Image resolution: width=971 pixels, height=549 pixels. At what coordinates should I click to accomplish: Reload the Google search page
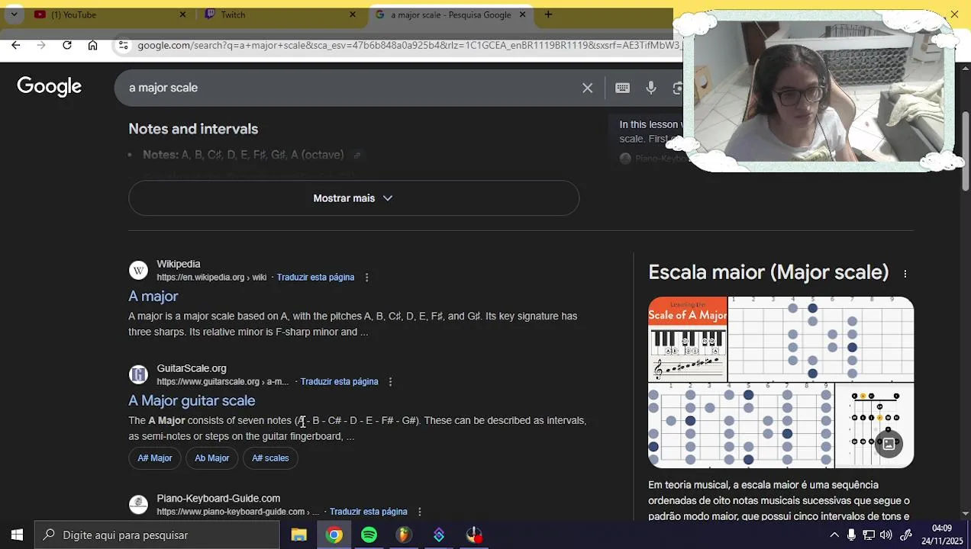click(67, 46)
